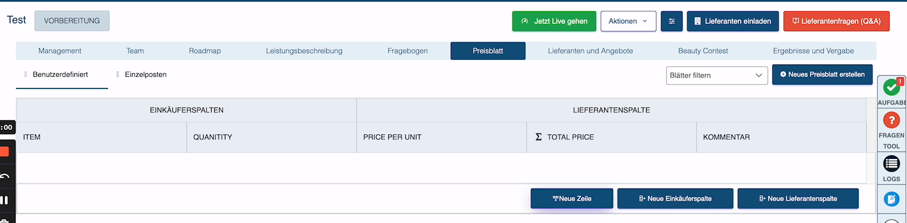The height and width of the screenshot is (223, 907).
Task: Click the empty table row area
Action: 440,168
